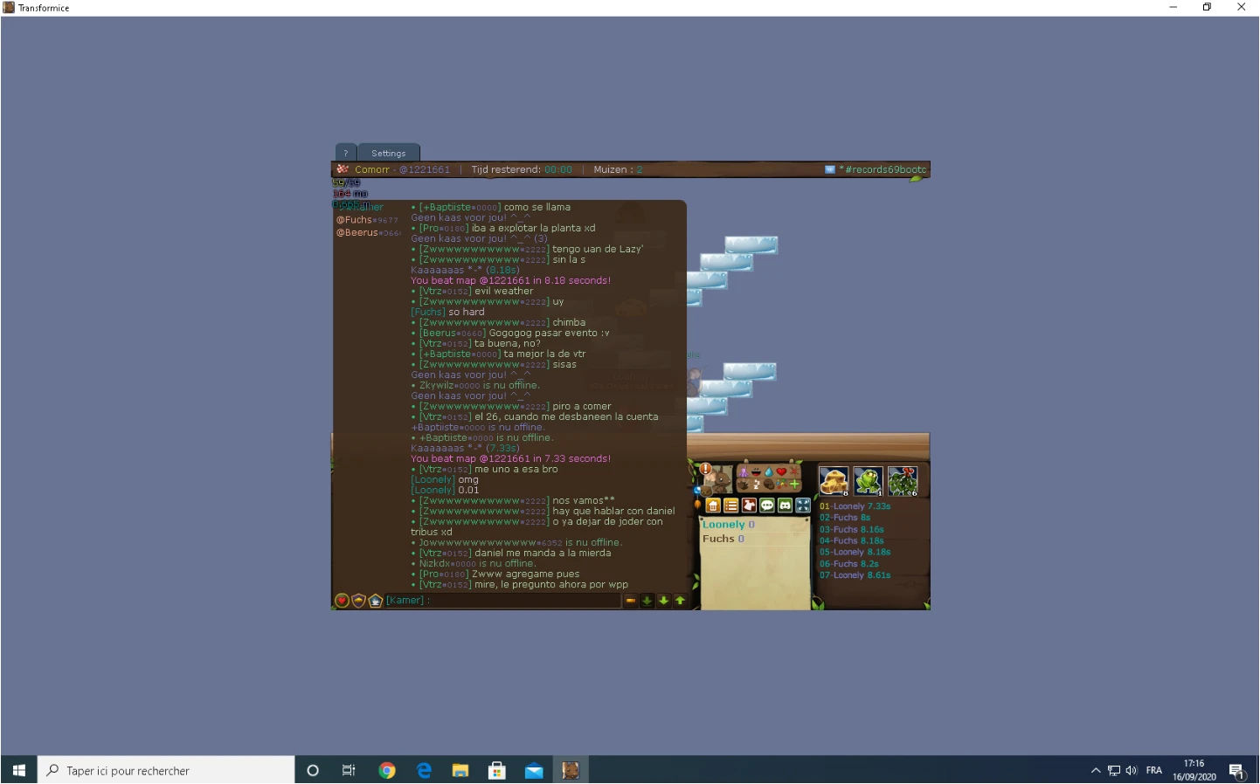Click the taskbar search box
Screen dimensions: 1260x784
166,770
